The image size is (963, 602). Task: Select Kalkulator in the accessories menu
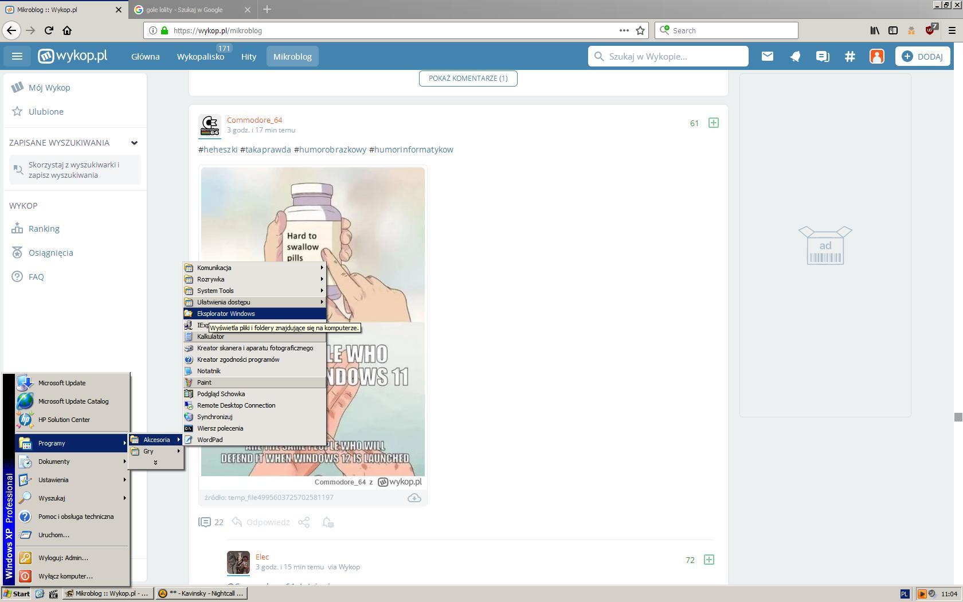(x=210, y=337)
